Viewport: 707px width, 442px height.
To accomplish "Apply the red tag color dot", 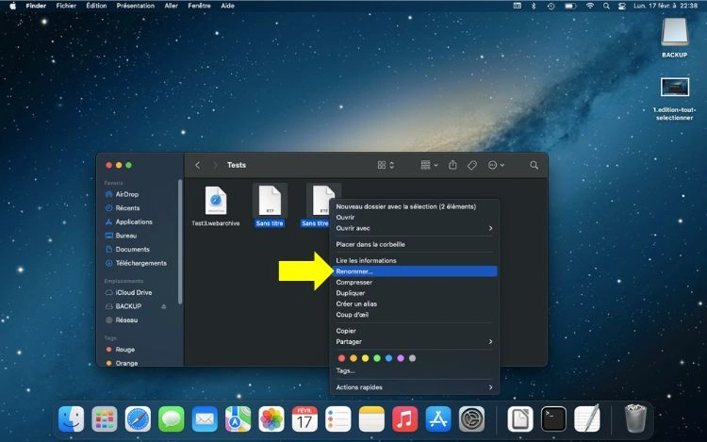I will click(342, 358).
